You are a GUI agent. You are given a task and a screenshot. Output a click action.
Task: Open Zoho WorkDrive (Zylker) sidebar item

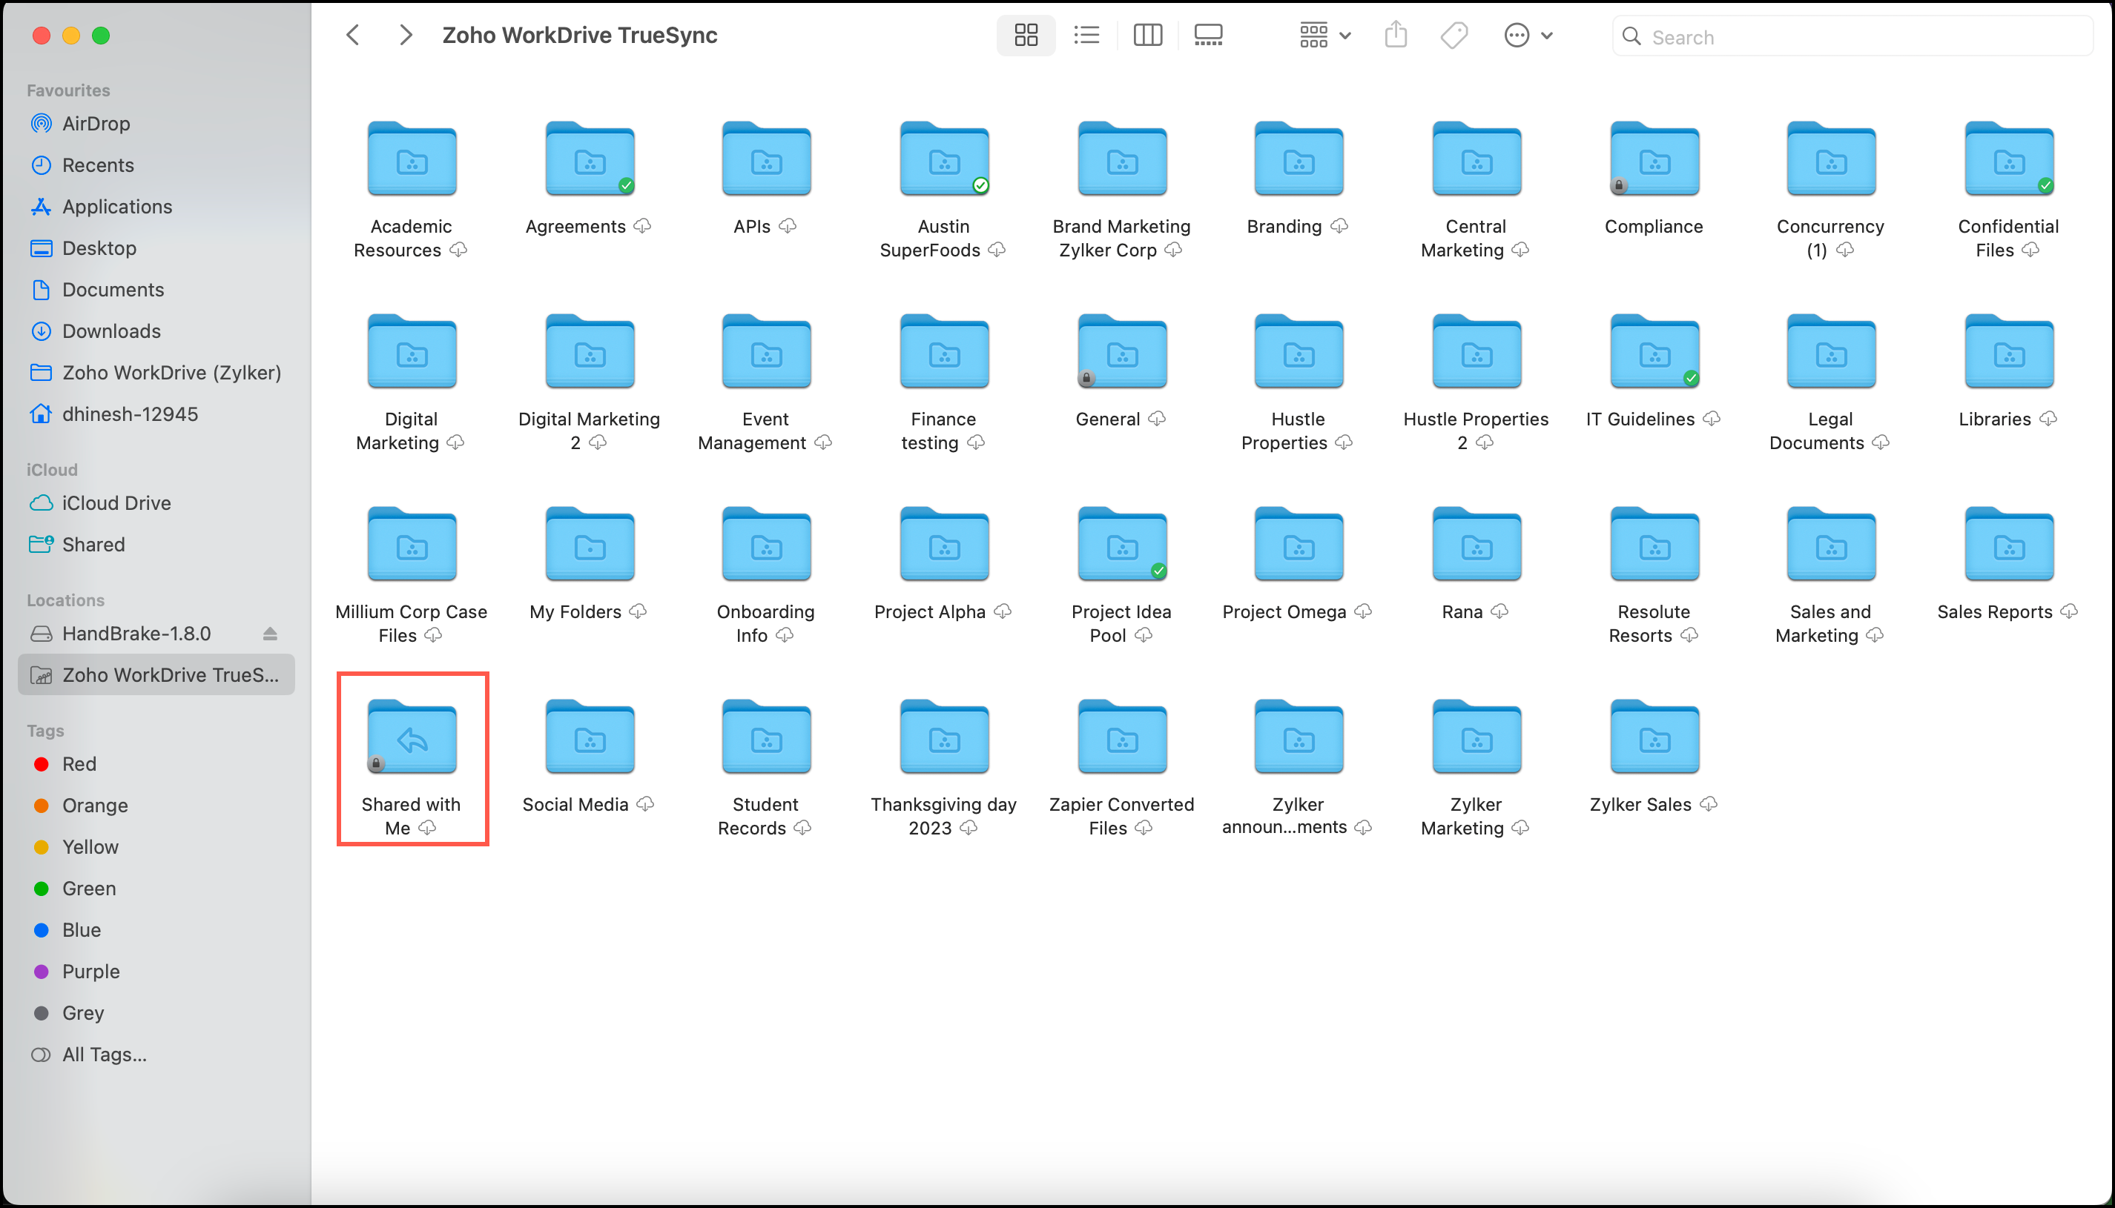[171, 373]
